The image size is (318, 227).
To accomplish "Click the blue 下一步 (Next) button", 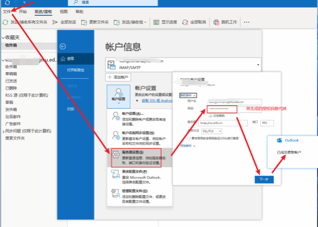I will [x=264, y=180].
